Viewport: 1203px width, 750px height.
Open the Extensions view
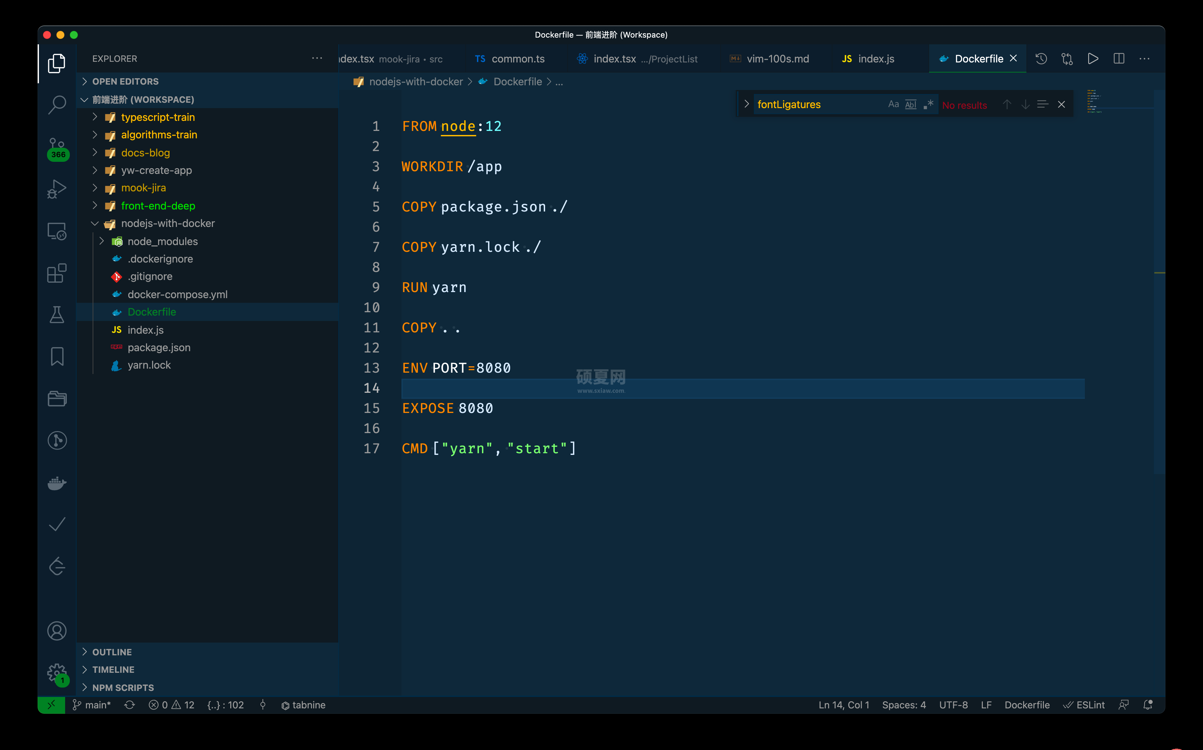pos(56,273)
